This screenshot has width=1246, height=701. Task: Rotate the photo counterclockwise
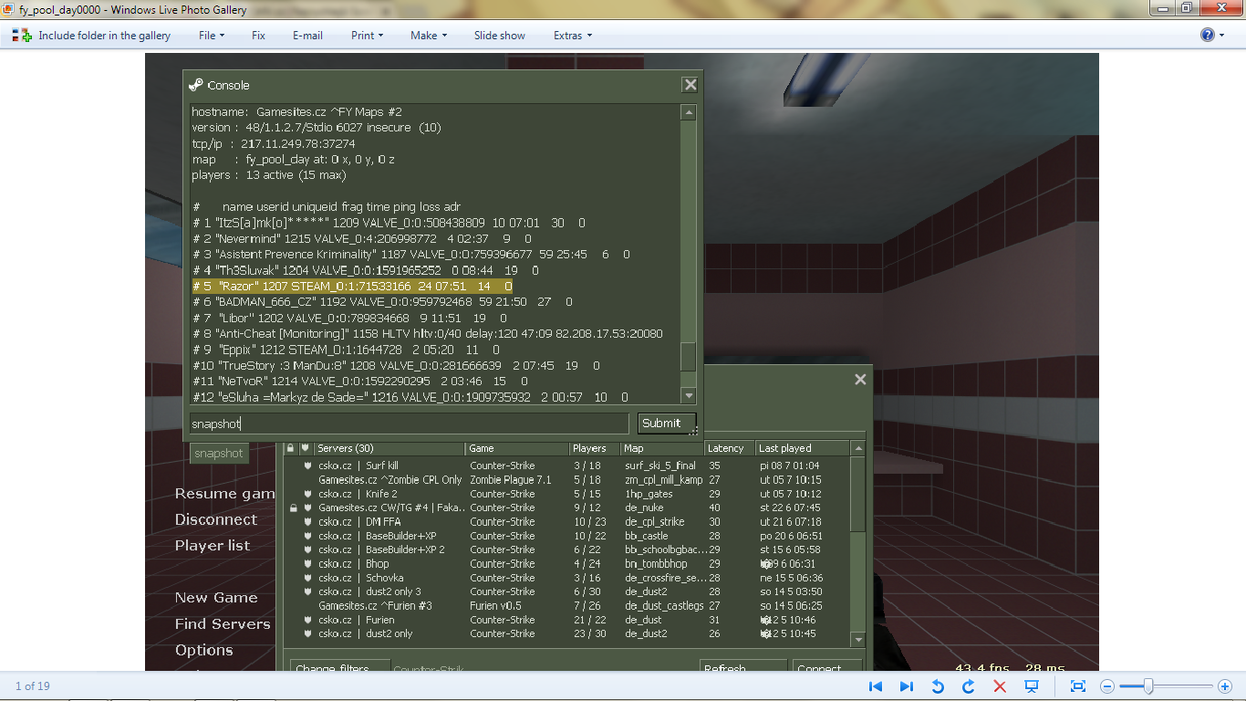pos(937,686)
